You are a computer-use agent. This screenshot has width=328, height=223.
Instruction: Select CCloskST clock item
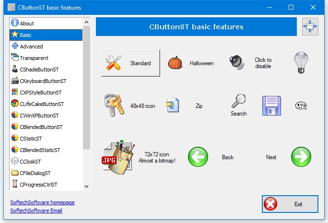click(x=46, y=161)
